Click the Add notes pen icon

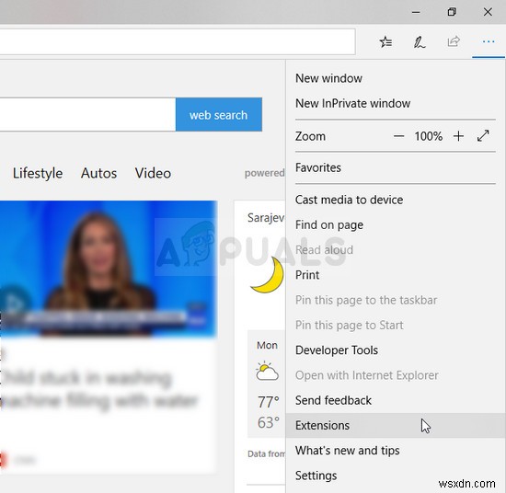click(420, 42)
